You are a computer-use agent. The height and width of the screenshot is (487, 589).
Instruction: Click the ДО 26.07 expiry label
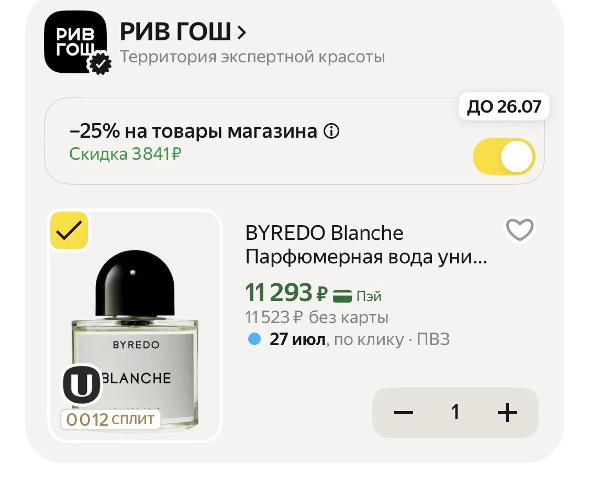point(504,107)
